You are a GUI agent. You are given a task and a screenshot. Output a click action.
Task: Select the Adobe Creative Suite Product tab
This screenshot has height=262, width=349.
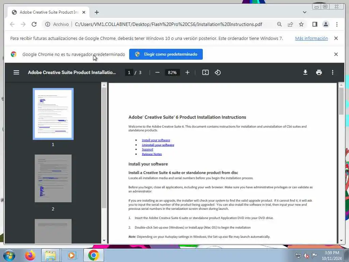[48, 12]
